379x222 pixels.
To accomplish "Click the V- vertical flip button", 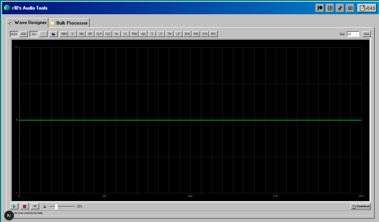I will [73, 34].
